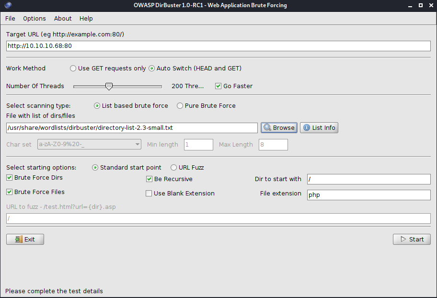This screenshot has width=437, height=298.
Task: Minimize the DirBuster window
Action: [410, 5]
